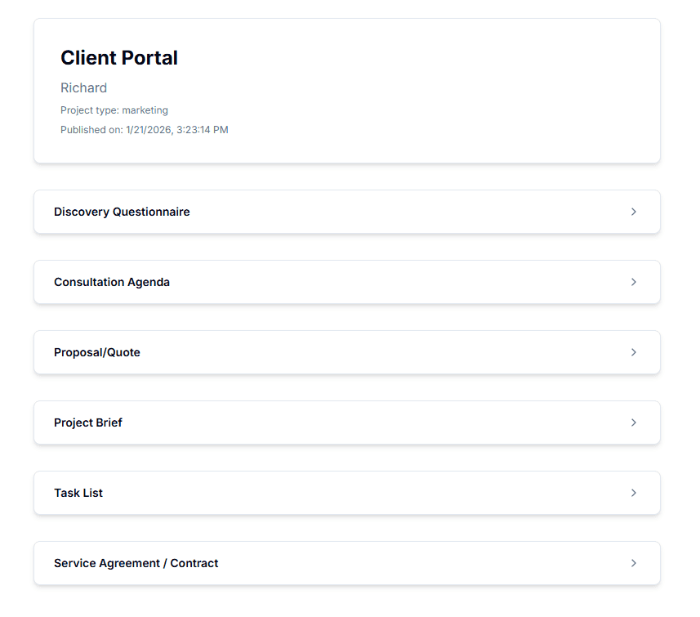Open the Task List chevron
Image resolution: width=700 pixels, height=617 pixels.
[x=634, y=493]
